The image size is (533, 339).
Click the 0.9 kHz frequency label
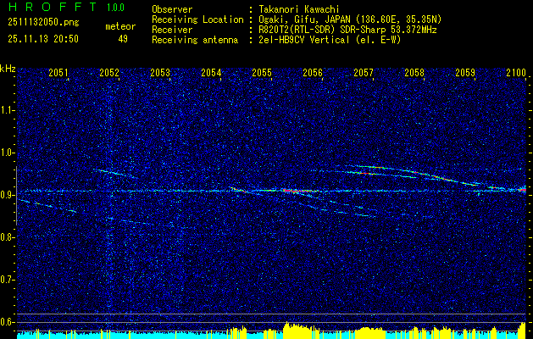pyautogui.click(x=8, y=195)
